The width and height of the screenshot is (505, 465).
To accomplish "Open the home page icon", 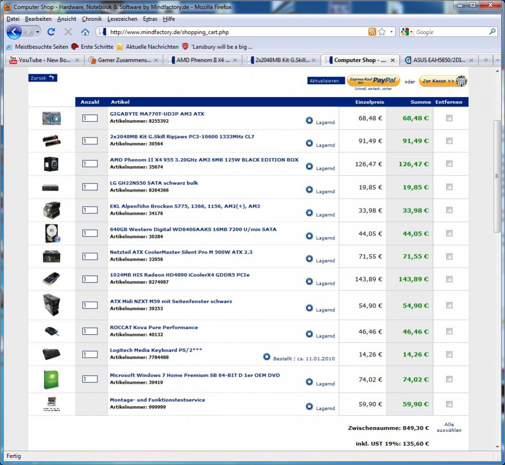I will [85, 32].
